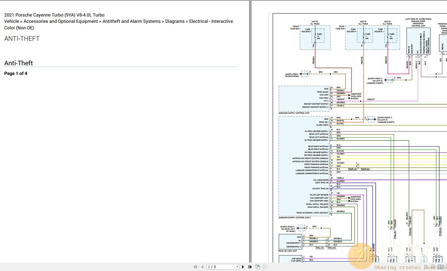This screenshot has width=447, height=271.
Task: Open the page number dropdown arrow
Action: (x=237, y=267)
